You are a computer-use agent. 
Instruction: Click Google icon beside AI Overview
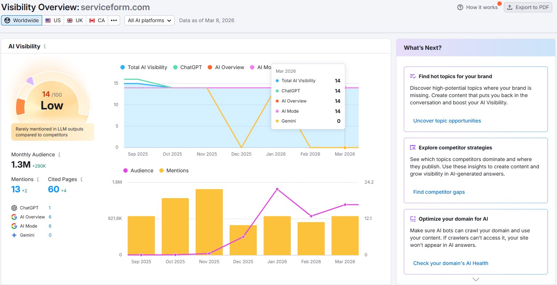pyautogui.click(x=14, y=217)
